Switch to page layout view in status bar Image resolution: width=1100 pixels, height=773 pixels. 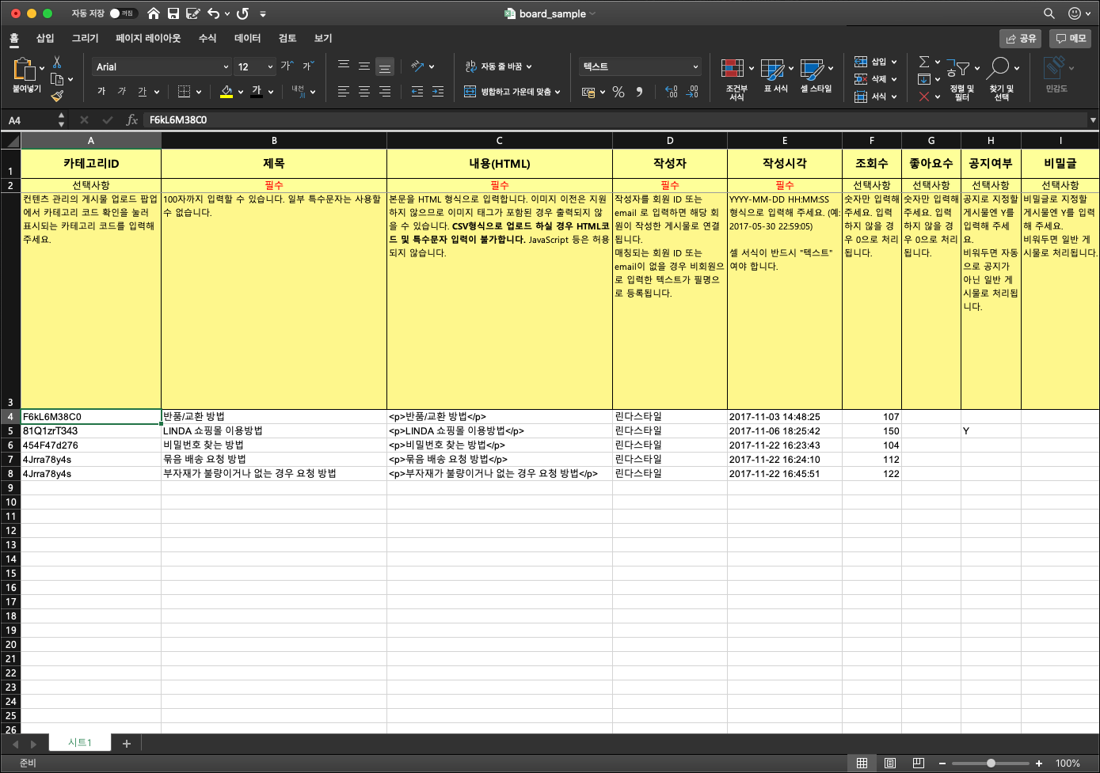pyautogui.click(x=890, y=763)
